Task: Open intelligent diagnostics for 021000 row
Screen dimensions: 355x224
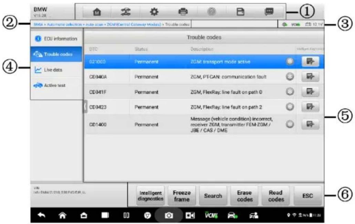Action: tap(310, 62)
